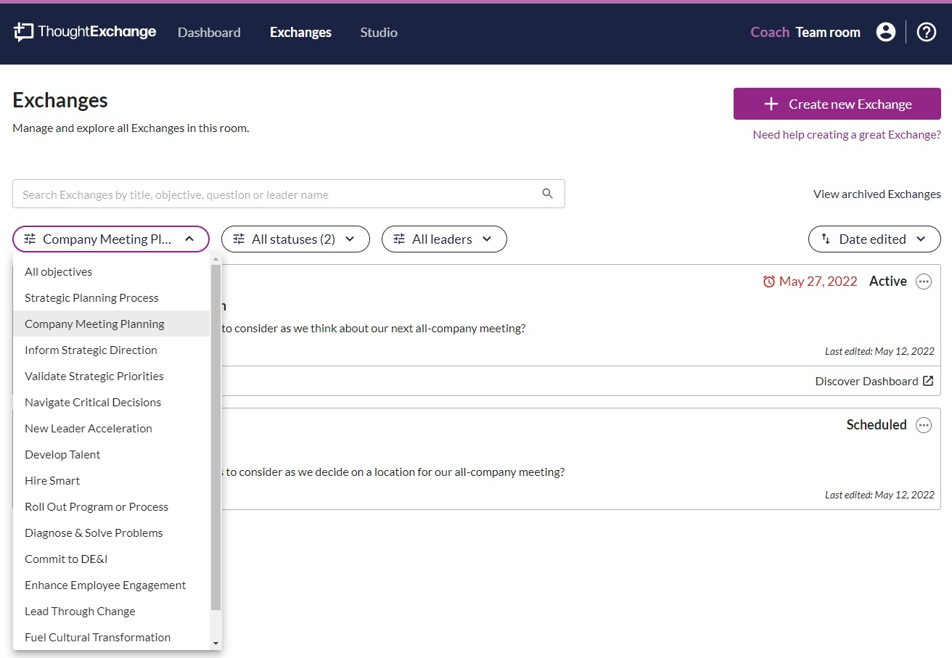Select New Leader Acceleration objective
Viewport: 952px width, 658px height.
click(x=112, y=428)
